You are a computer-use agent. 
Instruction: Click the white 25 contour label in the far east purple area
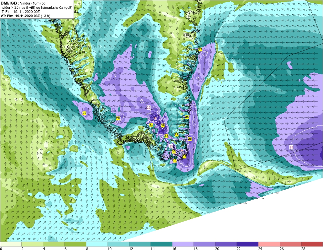click(291, 147)
